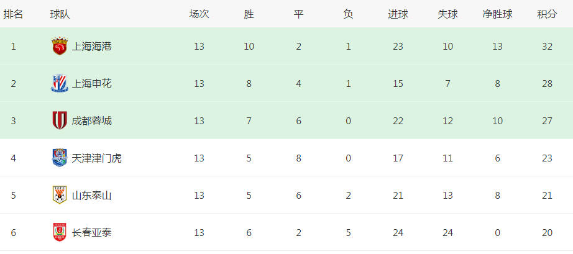Open the 天津津门虎 team name link
This screenshot has width=573, height=254.
tap(96, 158)
